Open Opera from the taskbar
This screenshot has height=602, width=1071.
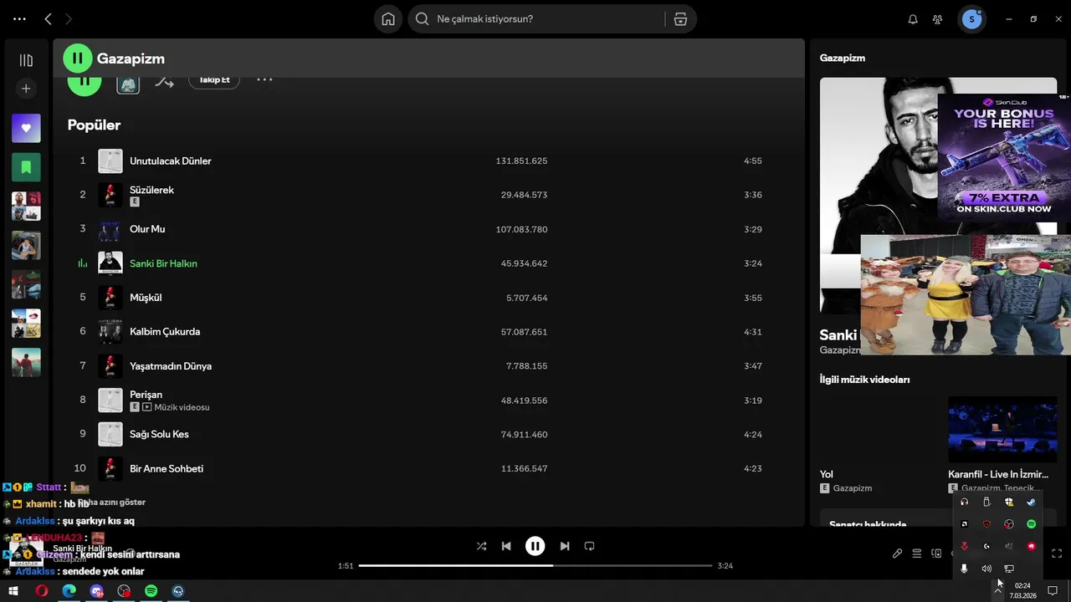[42, 591]
